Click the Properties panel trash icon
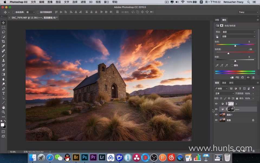Viewport: 260px width, 163px height. (x=253, y=77)
